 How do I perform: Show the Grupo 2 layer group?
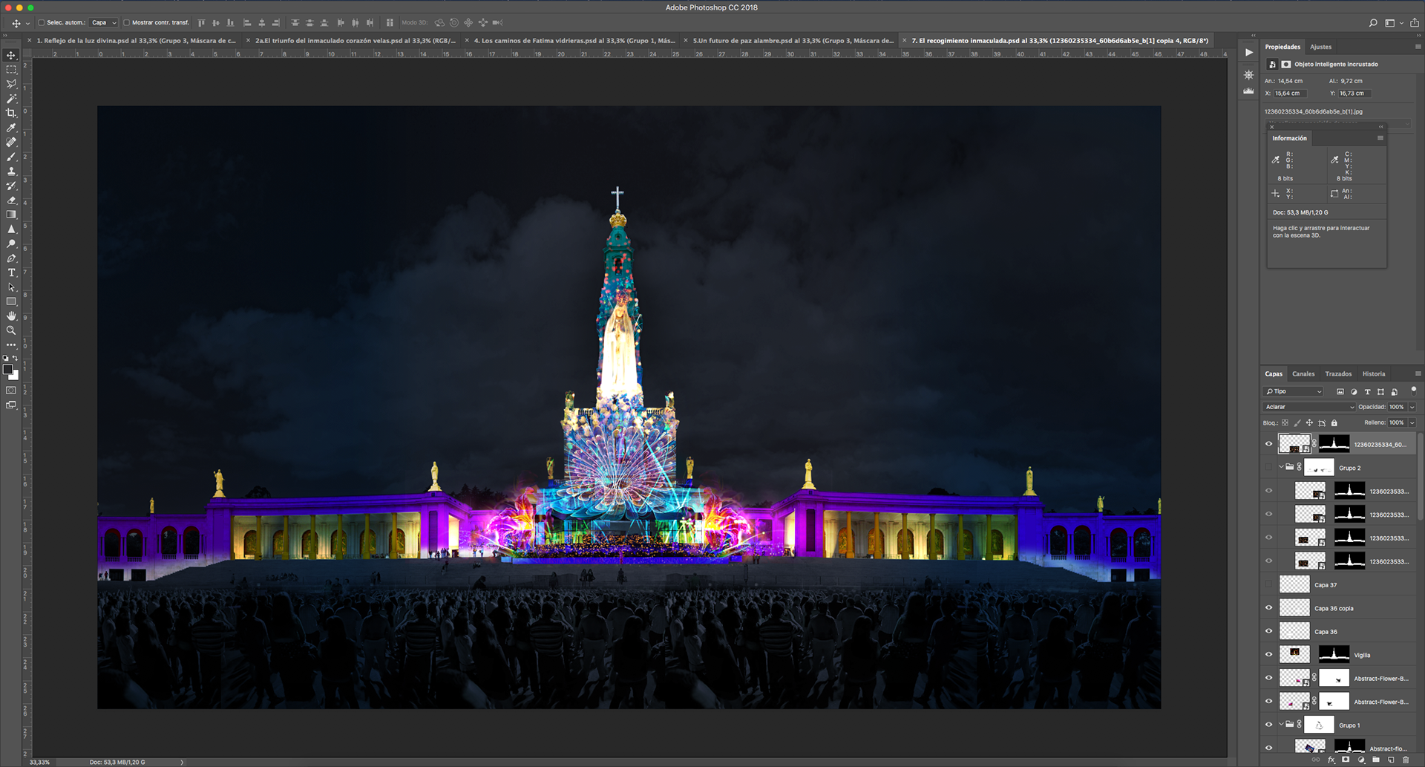click(1268, 468)
